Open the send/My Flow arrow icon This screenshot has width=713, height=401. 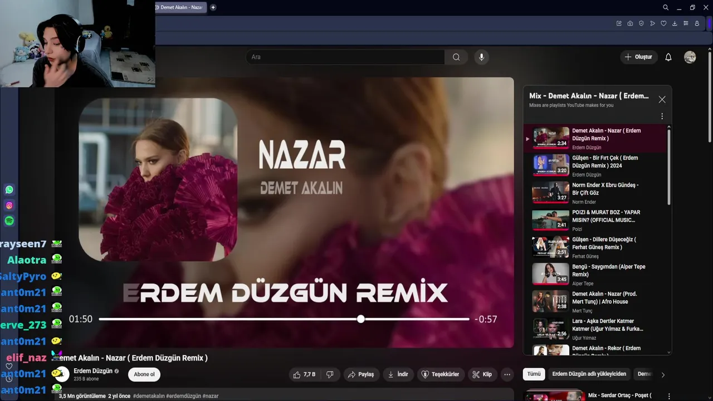point(652,23)
